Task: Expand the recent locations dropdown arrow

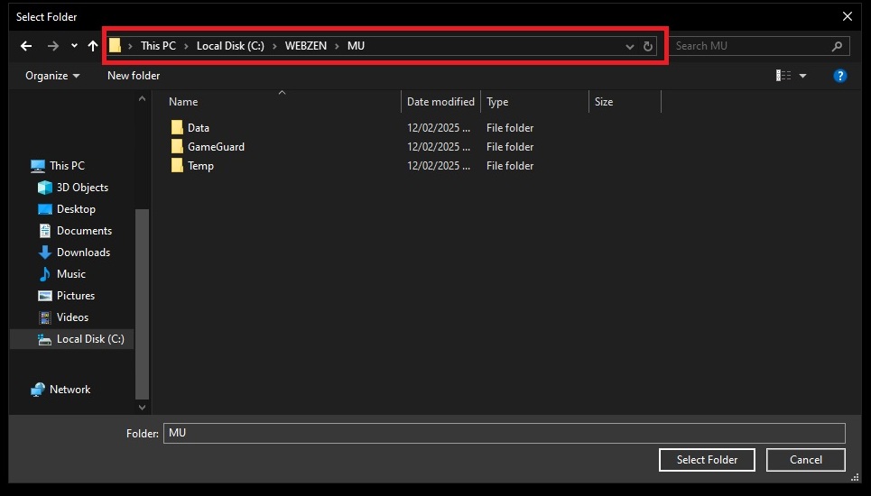Action: tap(74, 46)
